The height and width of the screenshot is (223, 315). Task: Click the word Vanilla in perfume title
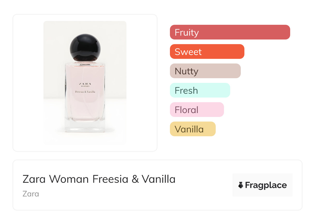pyautogui.click(x=159, y=179)
